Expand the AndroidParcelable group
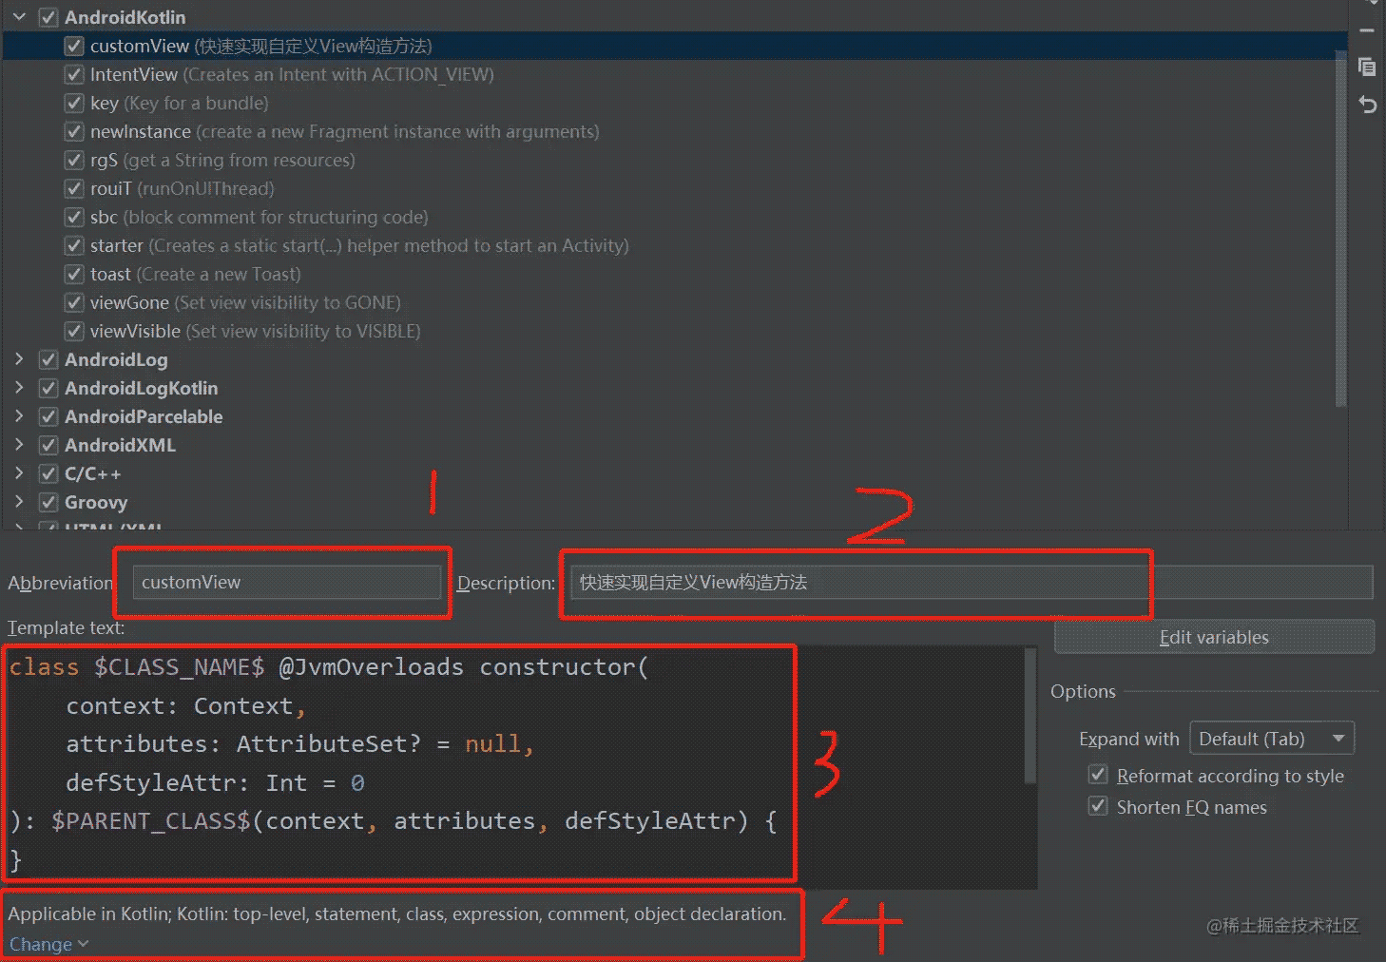The width and height of the screenshot is (1386, 962). pyautogui.click(x=19, y=416)
